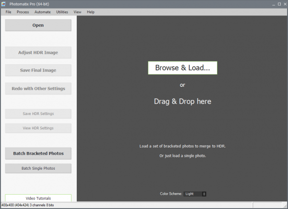Click the Save HDR Settings button
This screenshot has width=288, height=209.
coord(38,114)
